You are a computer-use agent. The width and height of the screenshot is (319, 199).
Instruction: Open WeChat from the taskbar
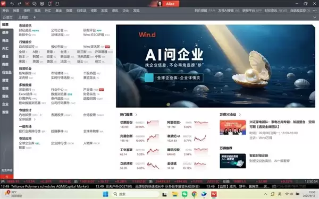(184, 194)
